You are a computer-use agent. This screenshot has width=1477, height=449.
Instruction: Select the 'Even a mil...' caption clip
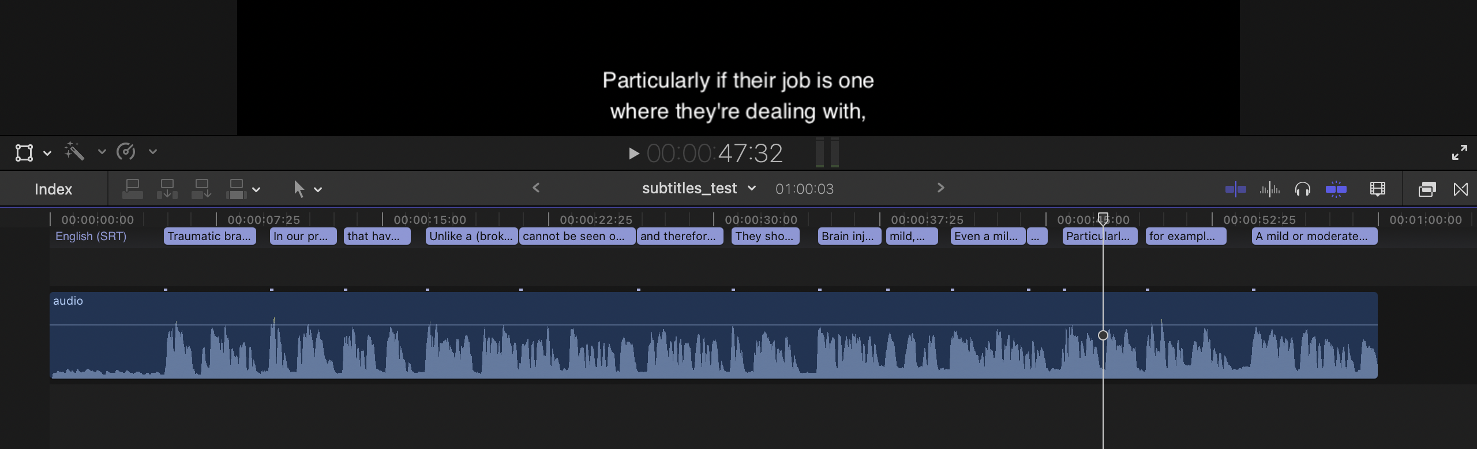coord(988,237)
